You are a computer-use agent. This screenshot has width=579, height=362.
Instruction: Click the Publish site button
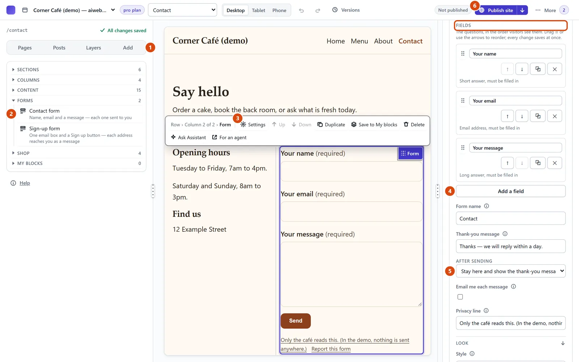(x=496, y=10)
